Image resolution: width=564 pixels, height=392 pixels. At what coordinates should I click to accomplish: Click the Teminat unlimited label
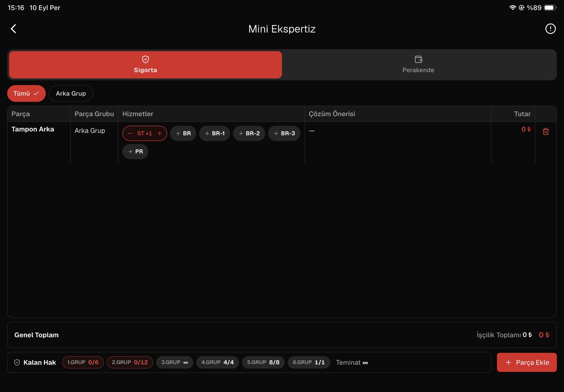352,363
